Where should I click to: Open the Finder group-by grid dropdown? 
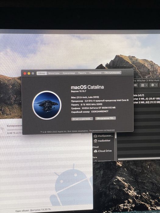tap(144, 85)
